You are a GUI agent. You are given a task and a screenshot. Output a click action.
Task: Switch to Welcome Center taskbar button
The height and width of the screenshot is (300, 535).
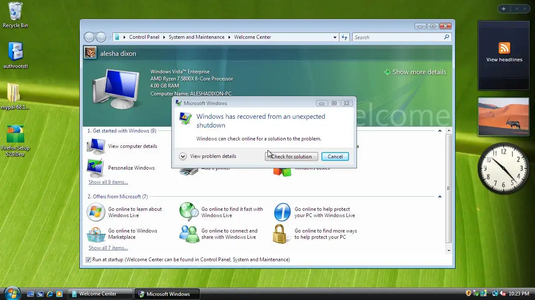click(100, 294)
